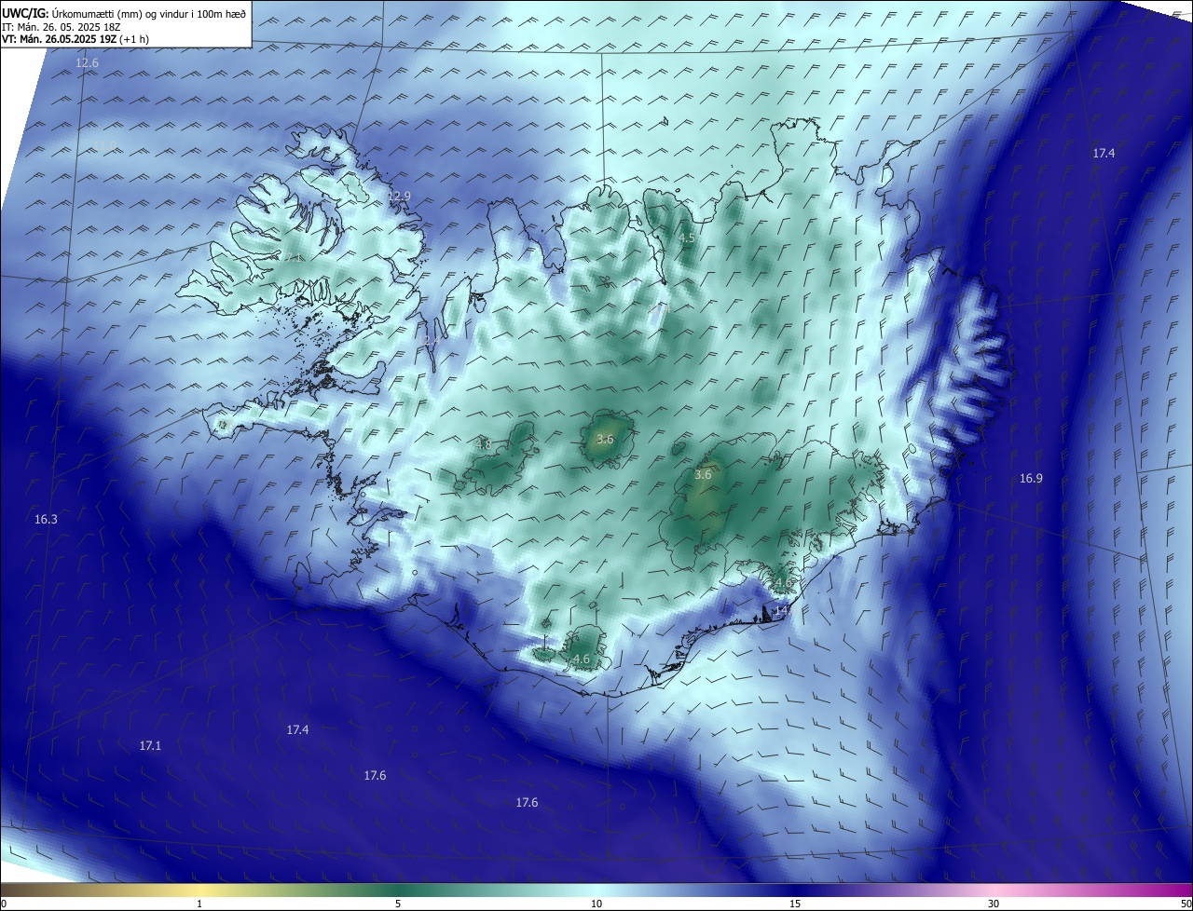
Task: Click the 12.9 value label near the Westfjords
Action: tap(399, 196)
